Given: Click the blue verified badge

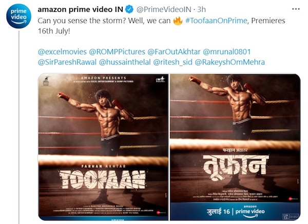Looking at the screenshot, I should [x=129, y=9].
